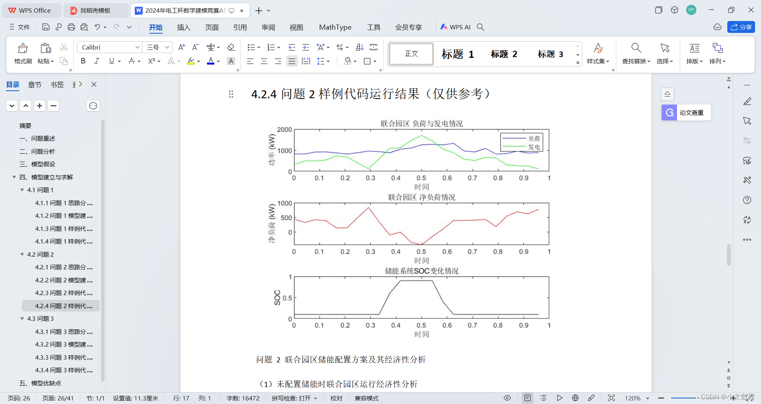Click the Increase indent icon
Screen dimensions: 761x404
tap(306, 47)
